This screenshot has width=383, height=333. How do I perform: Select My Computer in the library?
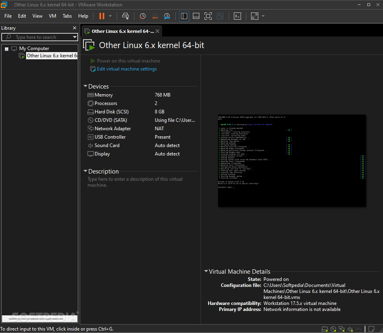pos(34,48)
